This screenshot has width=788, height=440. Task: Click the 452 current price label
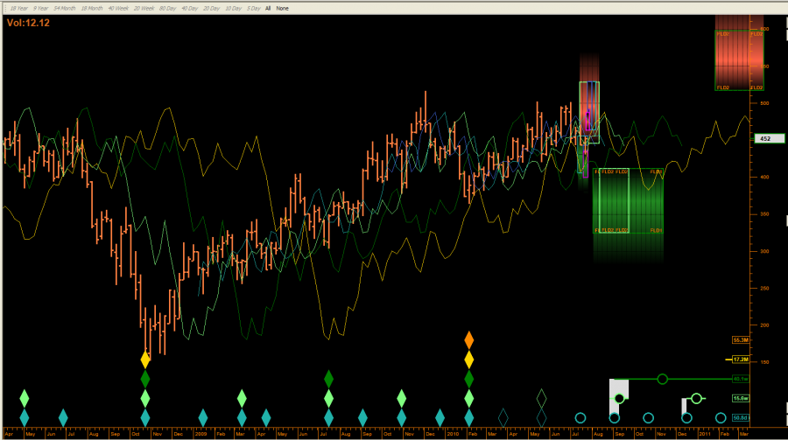click(x=769, y=138)
